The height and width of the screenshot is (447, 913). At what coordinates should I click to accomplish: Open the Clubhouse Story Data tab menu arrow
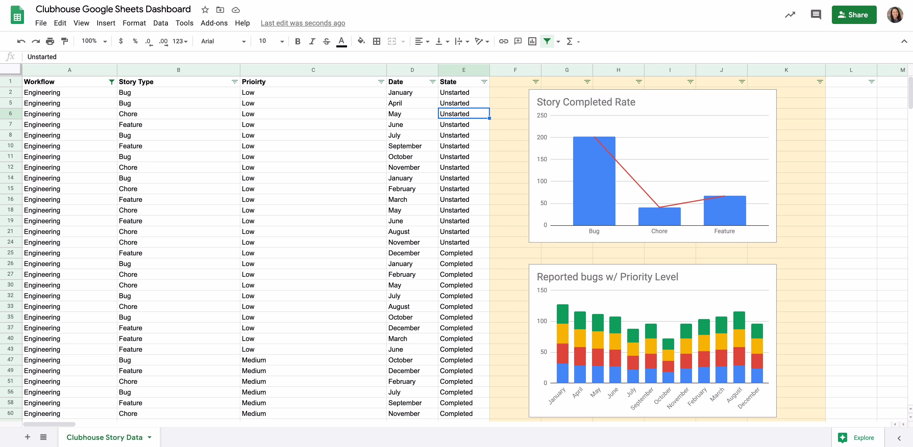(x=150, y=437)
